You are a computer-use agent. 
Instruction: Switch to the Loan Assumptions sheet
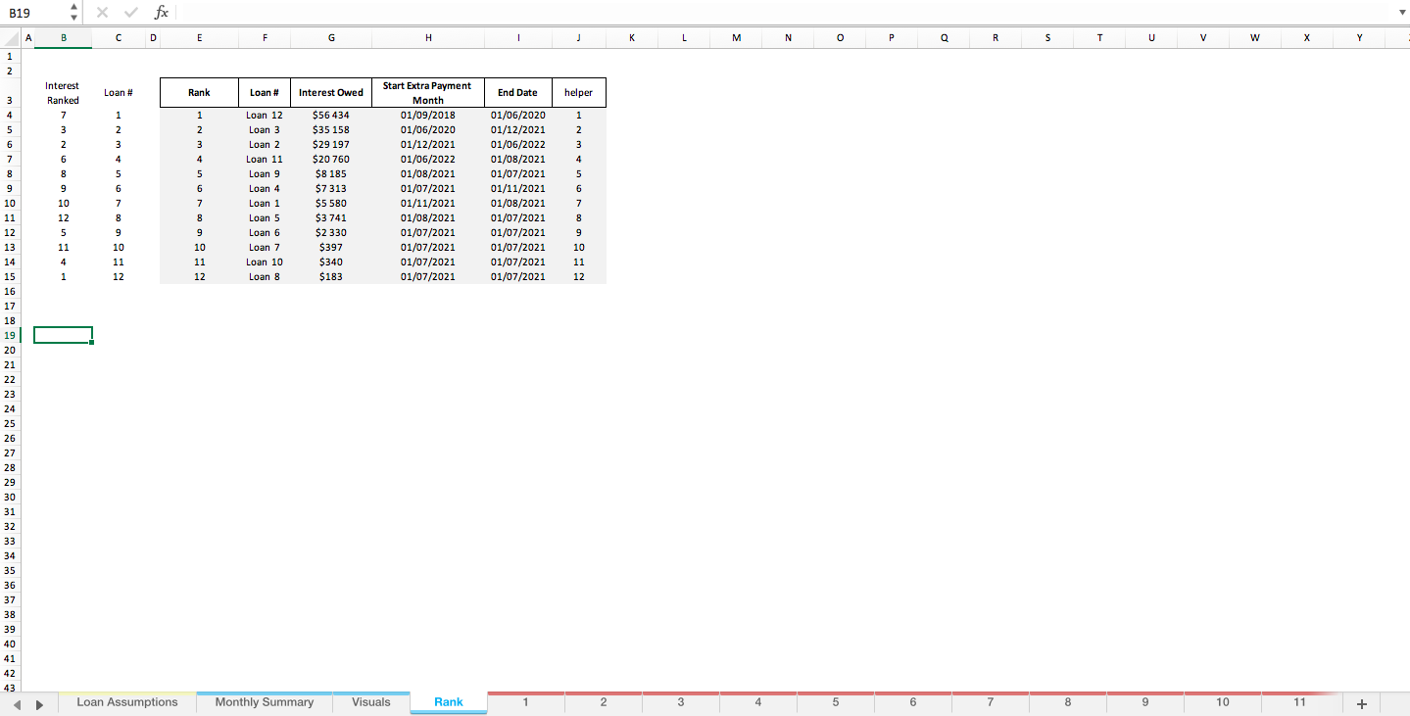pyautogui.click(x=126, y=702)
